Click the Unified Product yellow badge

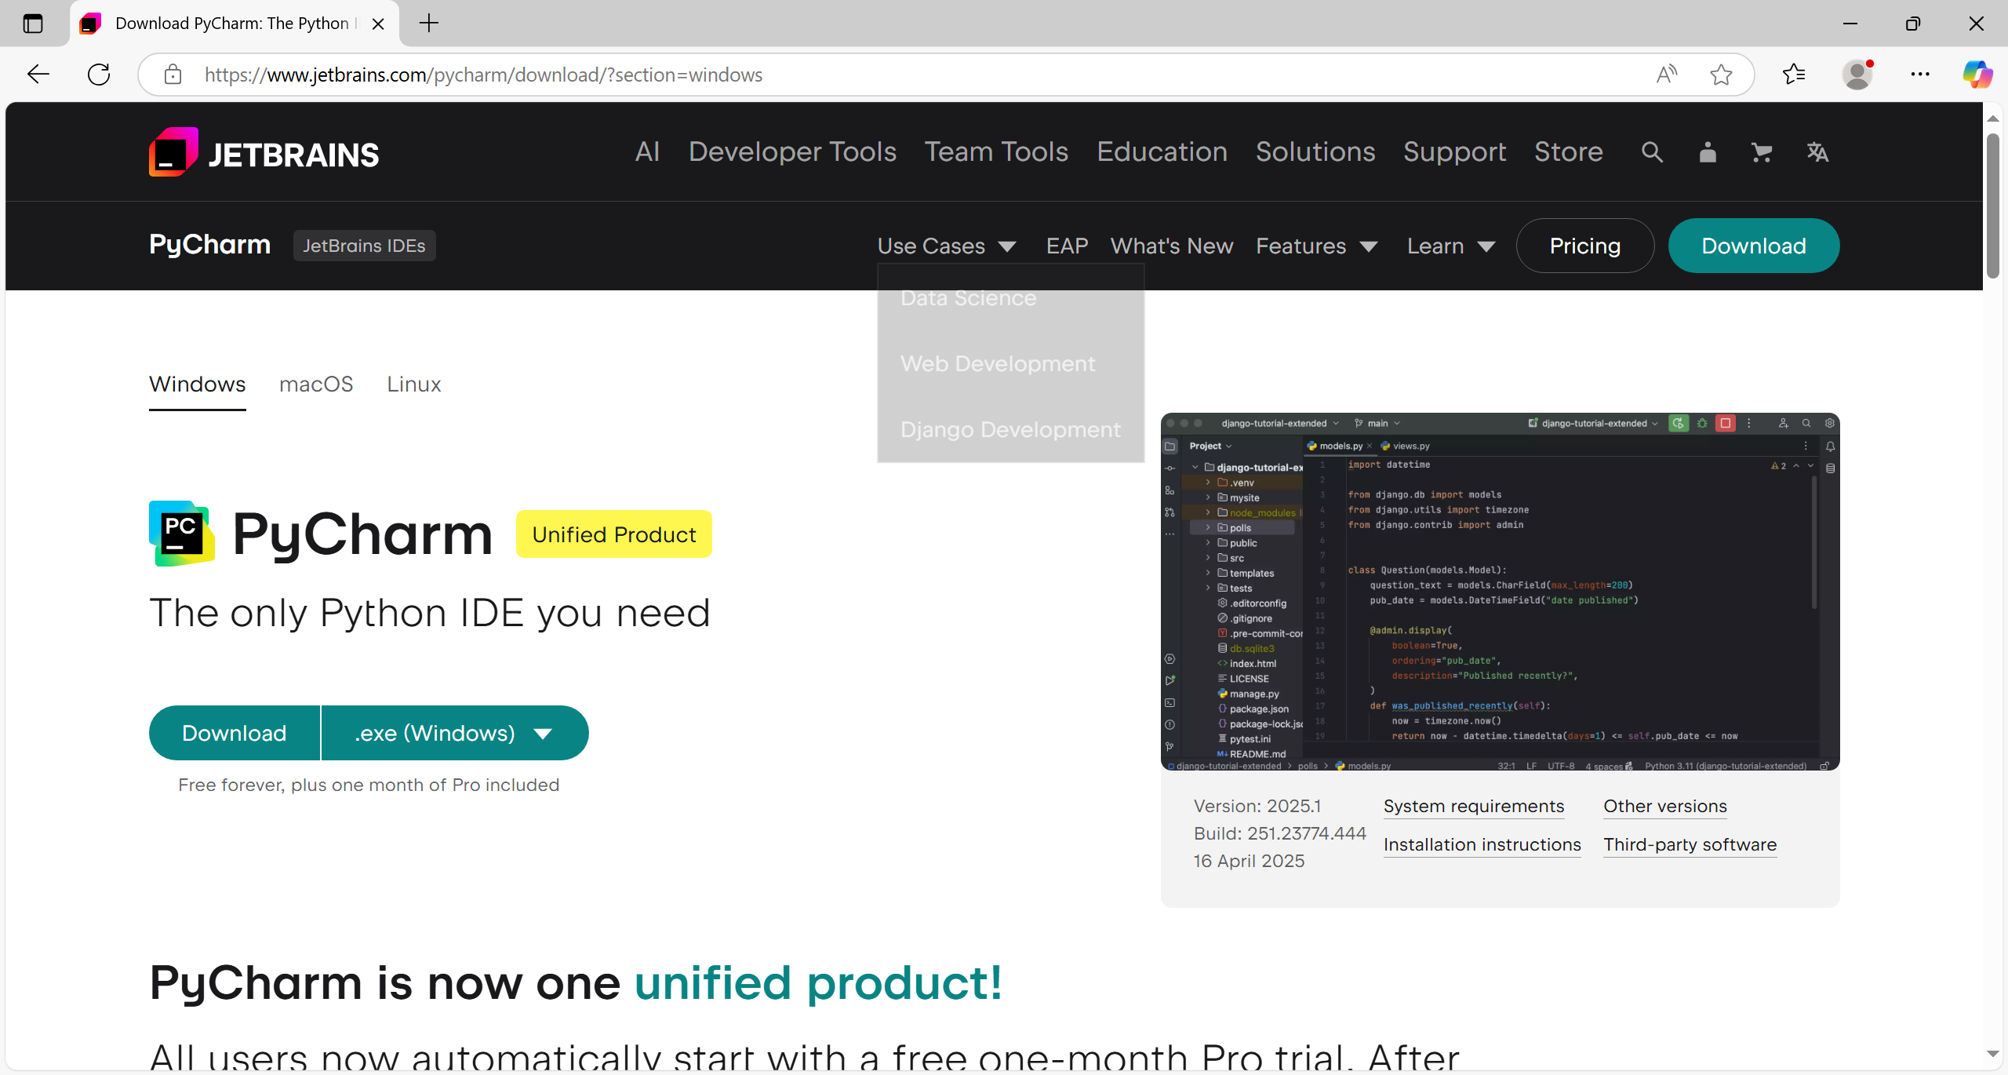(614, 534)
